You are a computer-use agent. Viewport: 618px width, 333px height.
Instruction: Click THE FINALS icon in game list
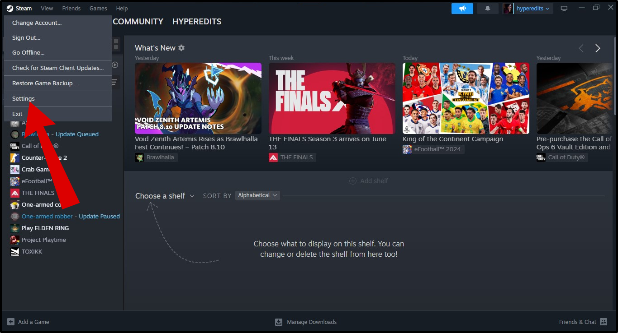[x=15, y=193]
